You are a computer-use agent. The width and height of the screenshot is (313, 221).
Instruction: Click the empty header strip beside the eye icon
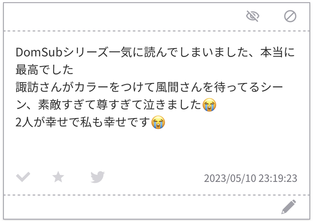click(124, 16)
